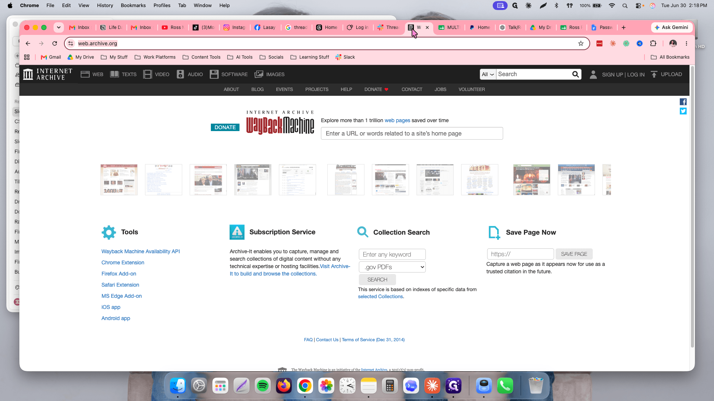Screen dimensions: 714x401
Task: Open the SOFTWARE floppy disk icon
Action: 214,74
